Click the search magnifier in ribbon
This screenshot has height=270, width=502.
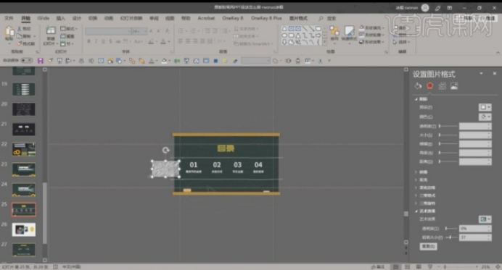click(321, 19)
